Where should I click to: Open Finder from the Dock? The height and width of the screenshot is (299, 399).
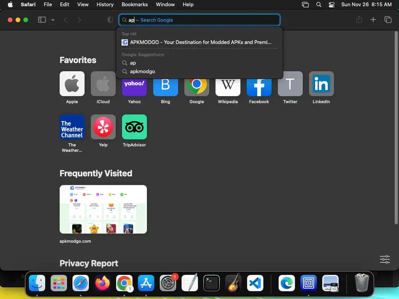pyautogui.click(x=37, y=283)
